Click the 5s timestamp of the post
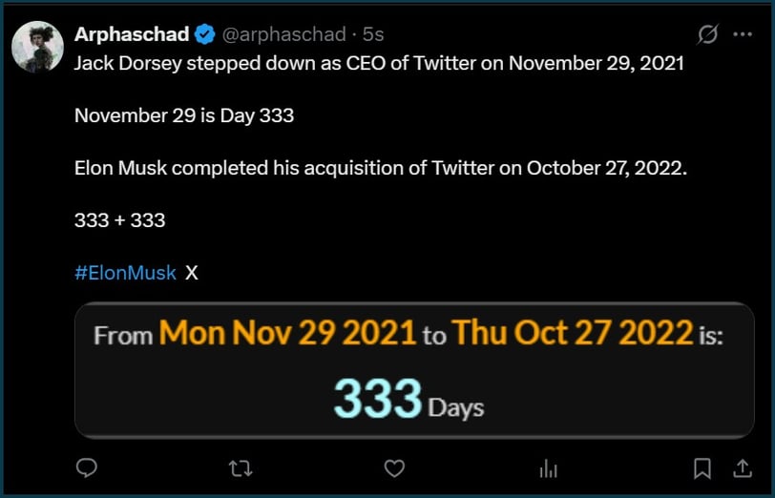The width and height of the screenshot is (775, 498). [373, 34]
